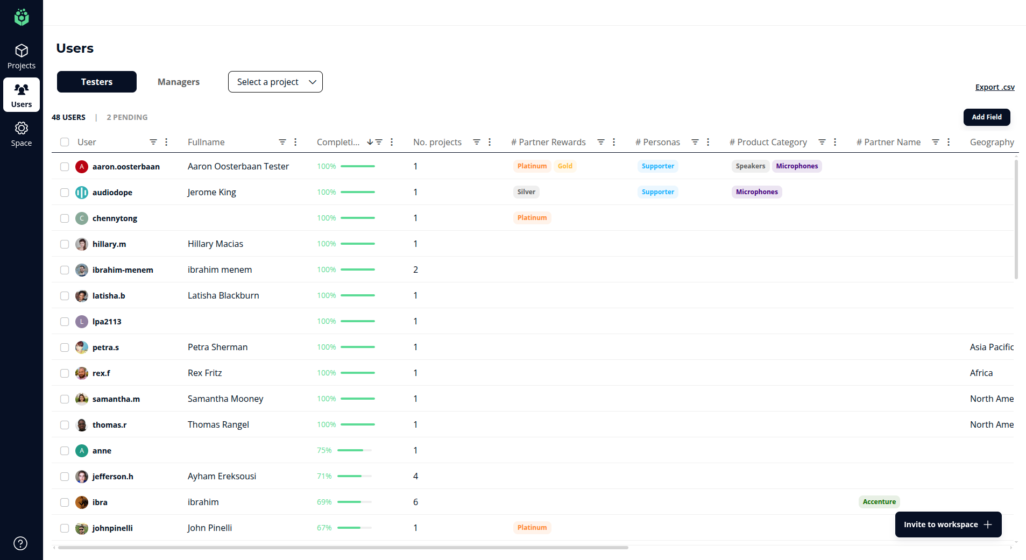
Task: Open the Projects section in the sidebar
Action: tap(22, 56)
